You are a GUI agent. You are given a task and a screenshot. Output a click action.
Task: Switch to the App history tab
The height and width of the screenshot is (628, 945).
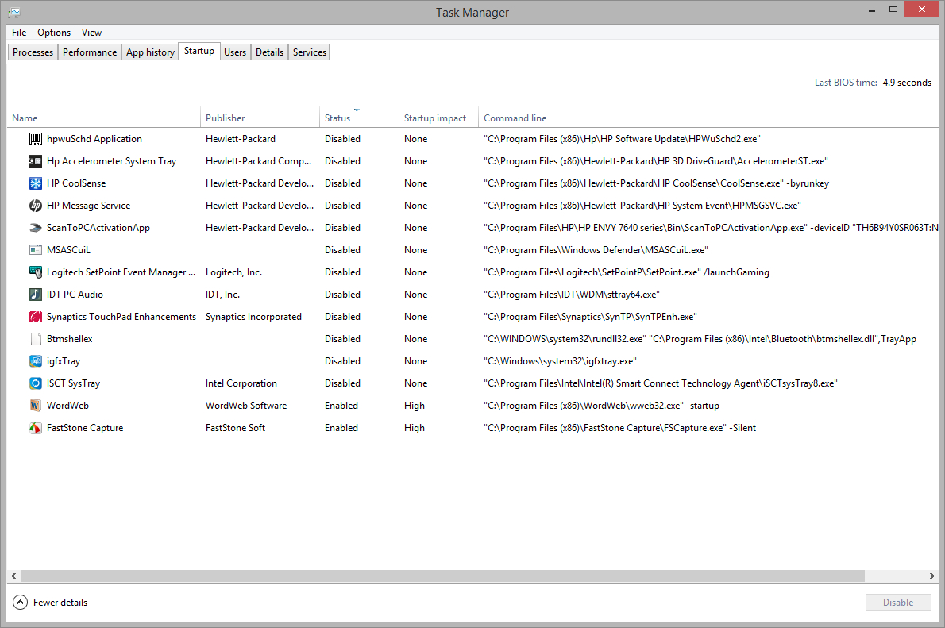pyautogui.click(x=150, y=52)
